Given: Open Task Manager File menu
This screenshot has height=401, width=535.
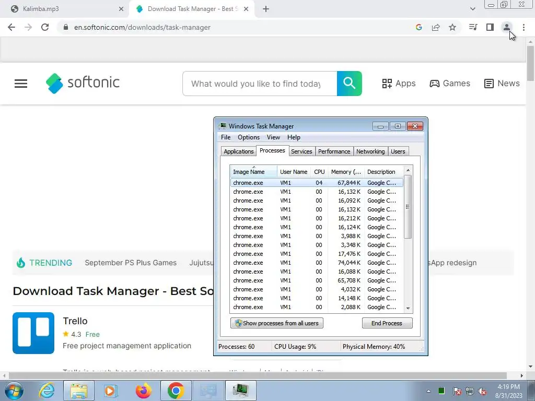Looking at the screenshot, I should pyautogui.click(x=226, y=137).
